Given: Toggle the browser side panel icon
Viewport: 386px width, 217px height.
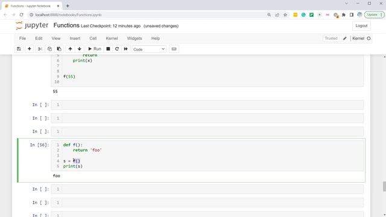Looking at the screenshot, I should coord(352,14).
